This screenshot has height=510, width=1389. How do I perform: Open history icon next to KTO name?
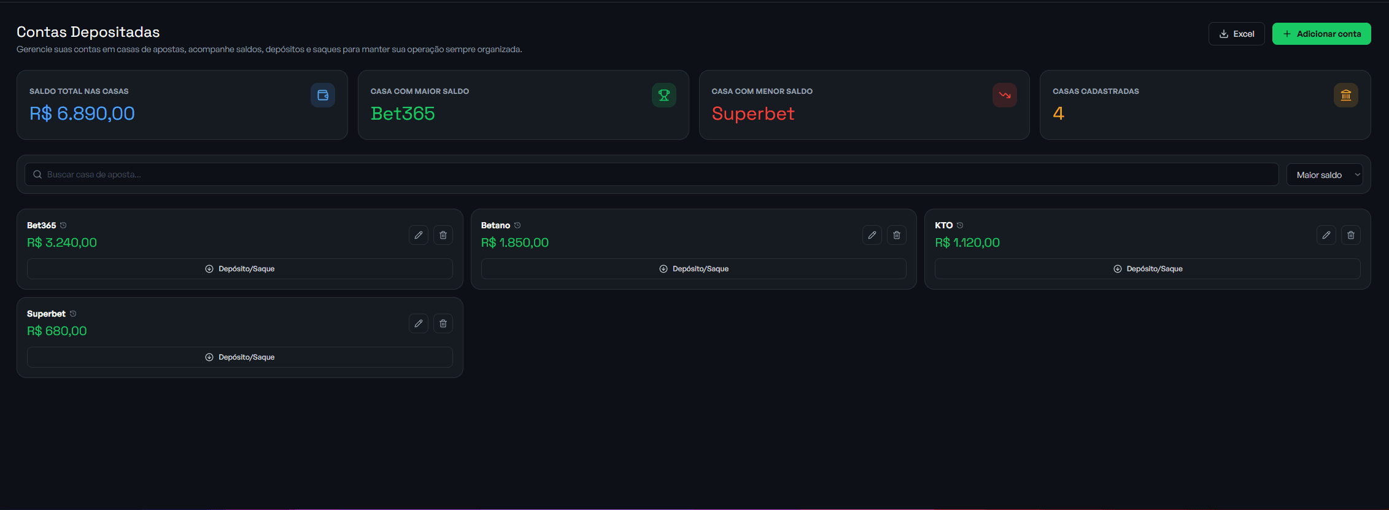click(x=960, y=225)
